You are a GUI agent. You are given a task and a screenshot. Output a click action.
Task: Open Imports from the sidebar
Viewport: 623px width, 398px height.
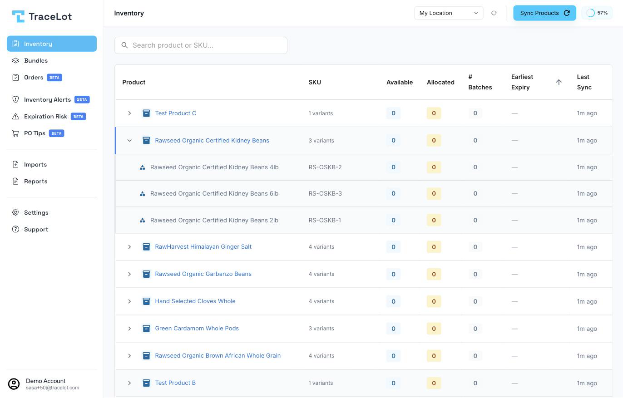[52, 164]
